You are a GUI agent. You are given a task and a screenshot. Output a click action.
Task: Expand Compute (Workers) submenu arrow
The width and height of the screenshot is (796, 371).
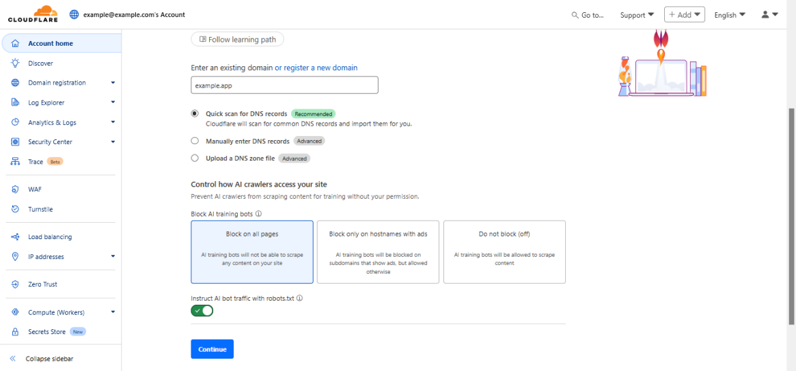pyautogui.click(x=113, y=312)
